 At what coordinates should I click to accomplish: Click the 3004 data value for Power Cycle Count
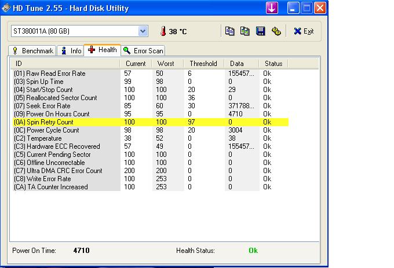coord(235,130)
